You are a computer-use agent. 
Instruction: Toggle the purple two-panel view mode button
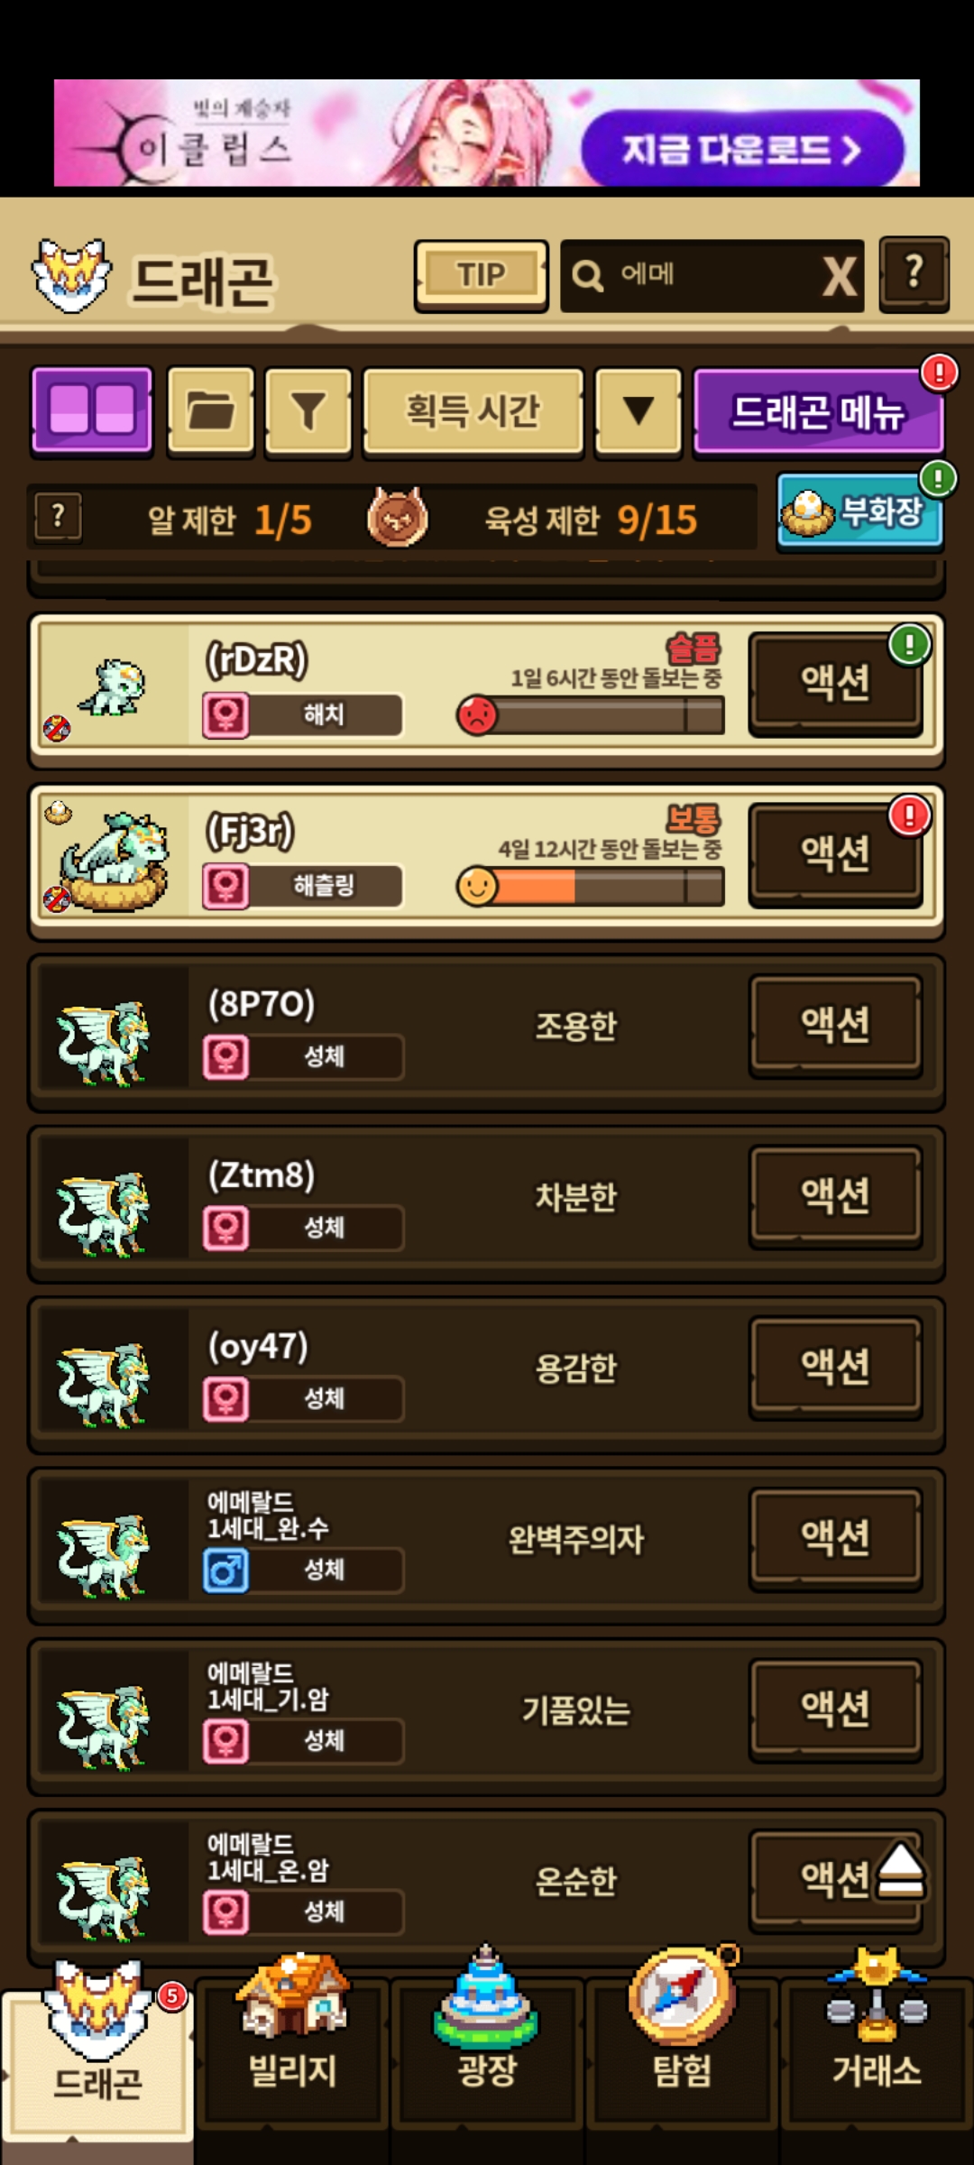pos(91,411)
